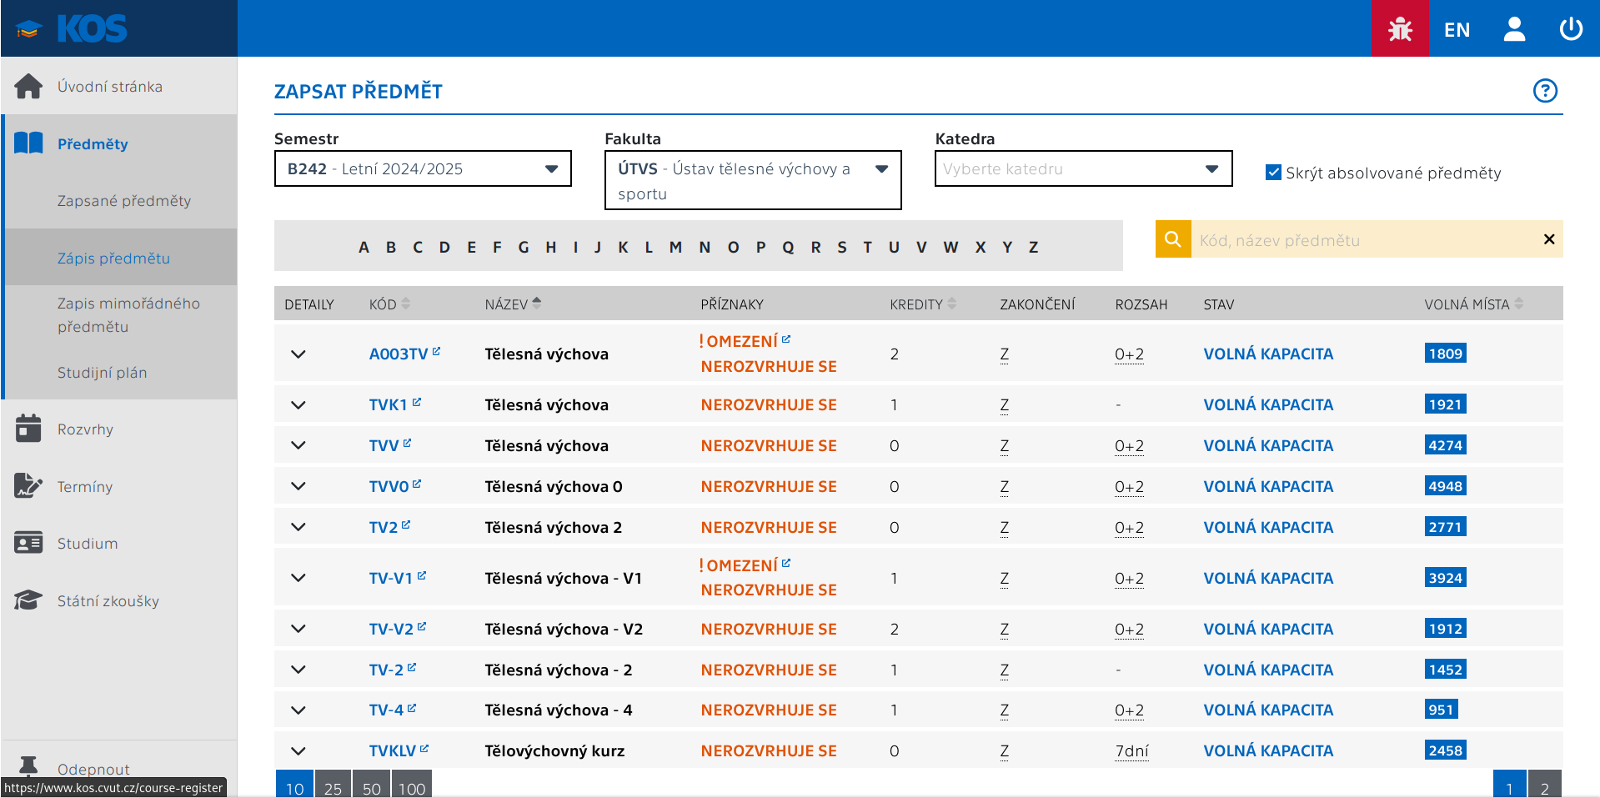
Task: Filter courses by letter T
Action: click(867, 247)
